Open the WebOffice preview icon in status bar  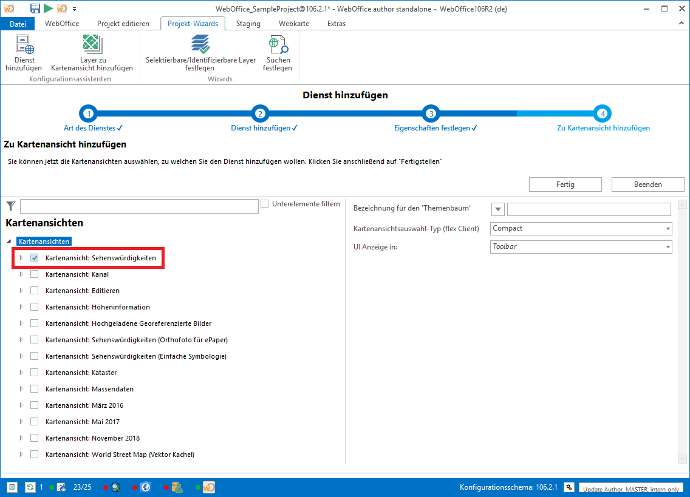(x=208, y=487)
